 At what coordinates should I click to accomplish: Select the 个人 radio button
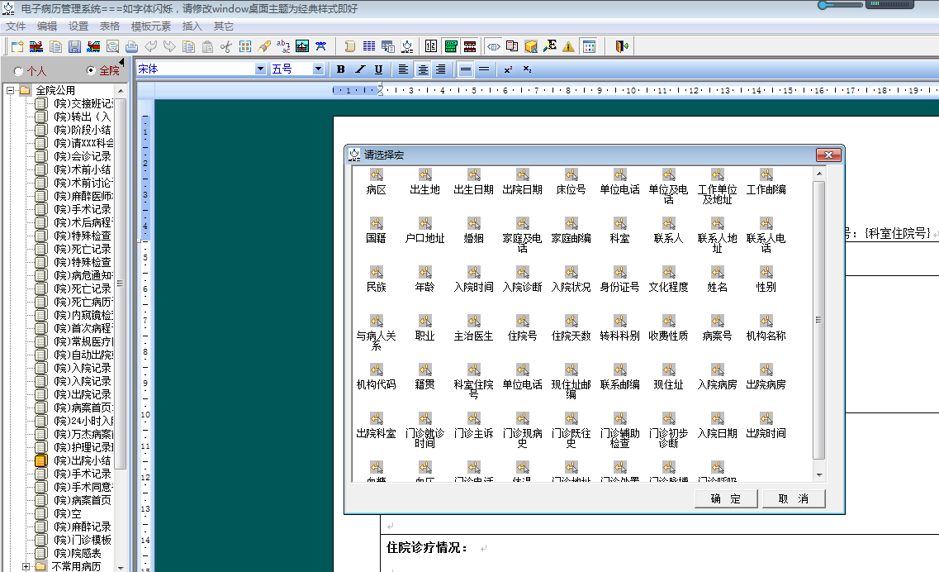click(x=18, y=71)
